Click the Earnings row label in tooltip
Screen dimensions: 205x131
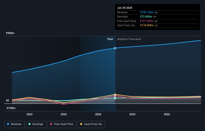pos(122,16)
